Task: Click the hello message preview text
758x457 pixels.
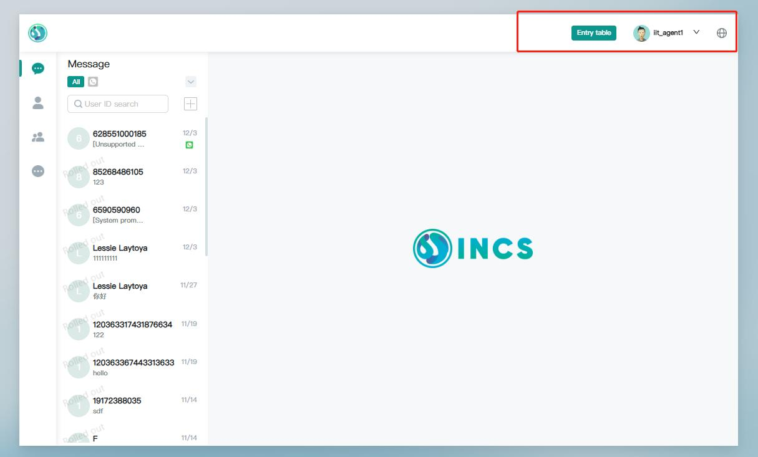Action: coord(100,373)
